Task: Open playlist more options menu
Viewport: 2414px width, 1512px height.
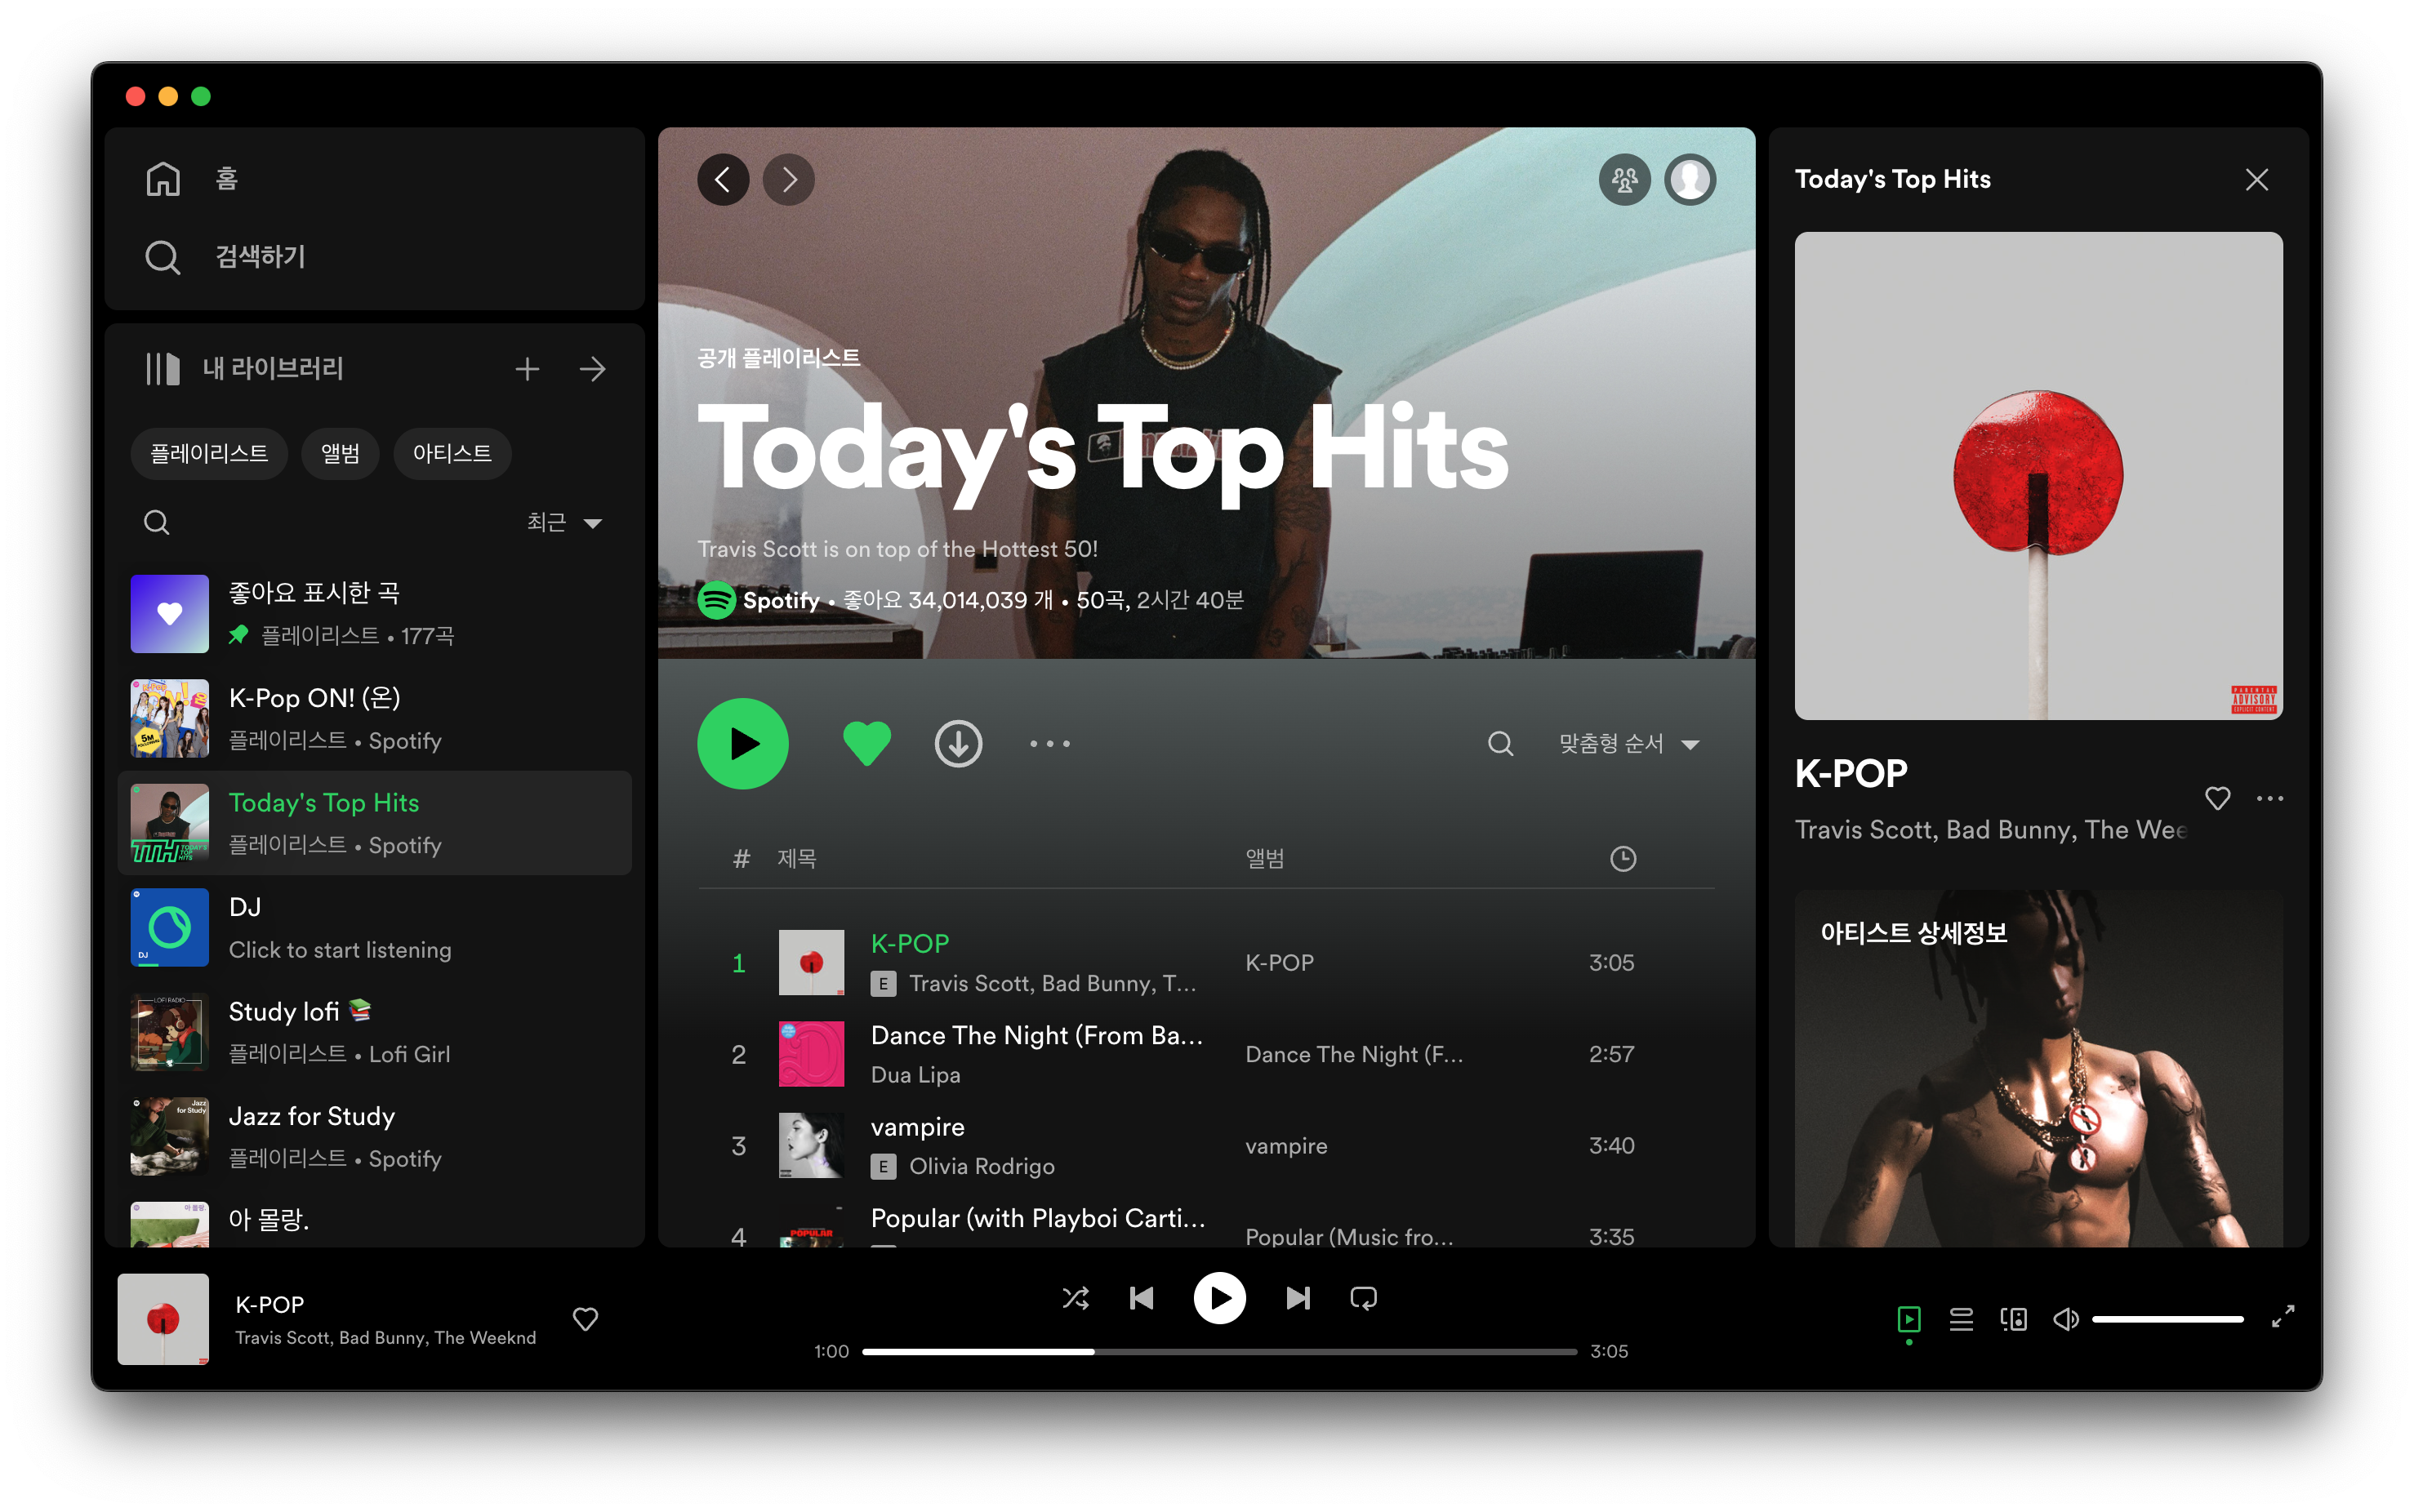Action: click(x=1050, y=744)
